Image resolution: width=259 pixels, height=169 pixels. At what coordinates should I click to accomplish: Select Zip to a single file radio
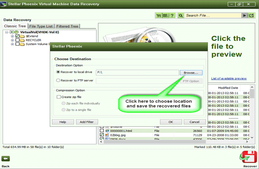pyautogui.click(x=63, y=110)
